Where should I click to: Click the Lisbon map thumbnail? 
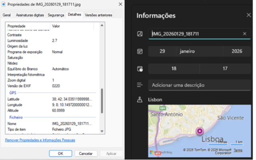tap(200, 131)
